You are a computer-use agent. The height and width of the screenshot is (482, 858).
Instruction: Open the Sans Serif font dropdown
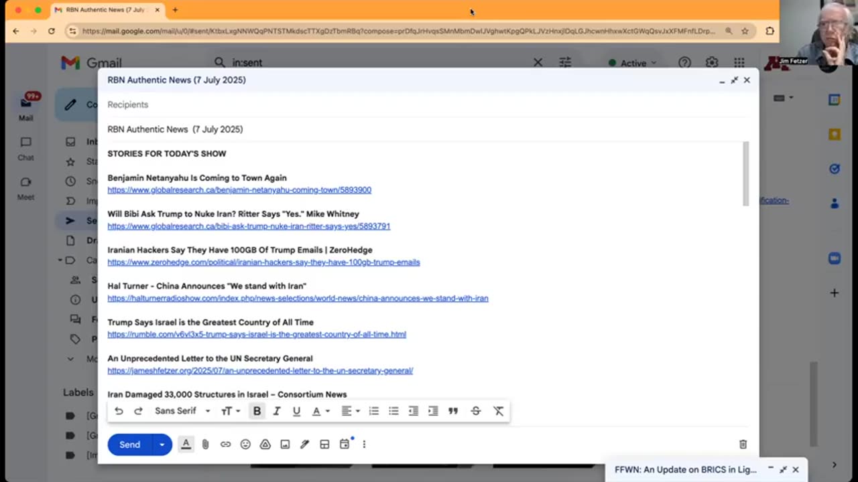pos(182,411)
